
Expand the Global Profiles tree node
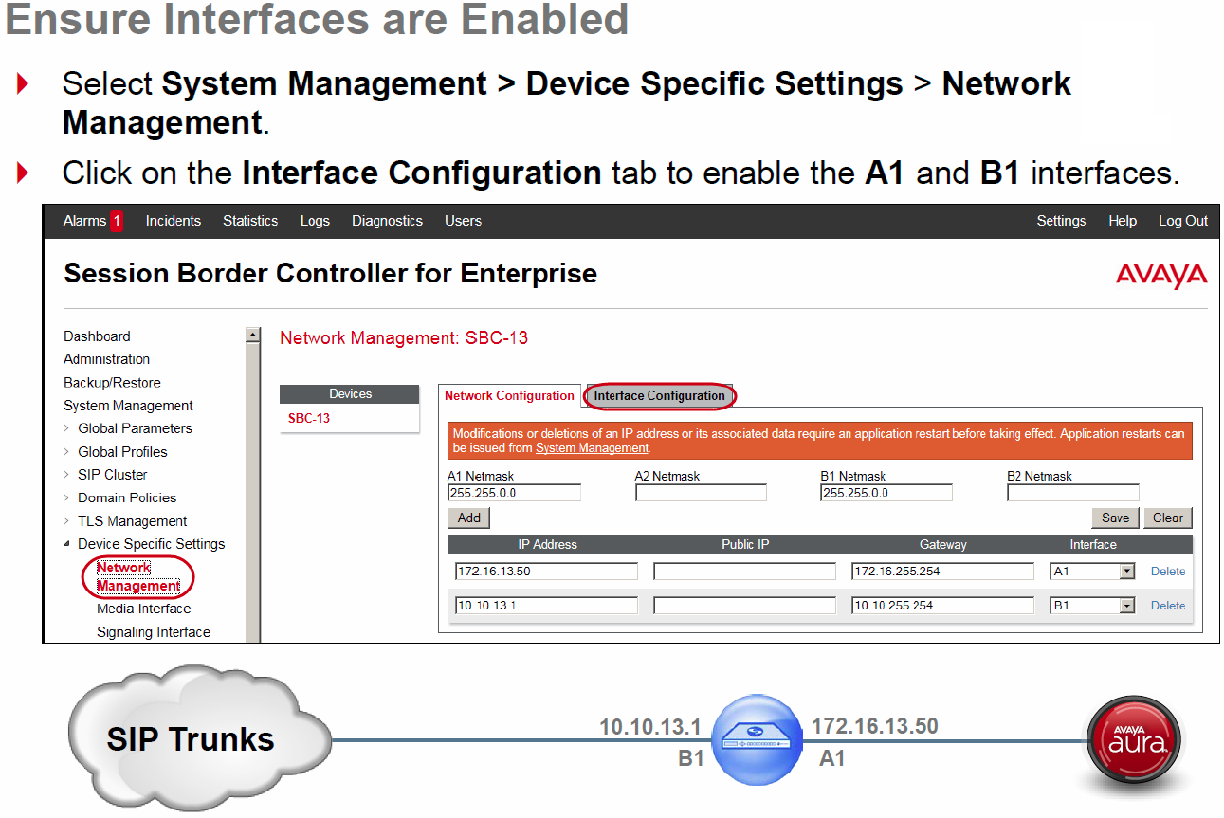point(66,452)
